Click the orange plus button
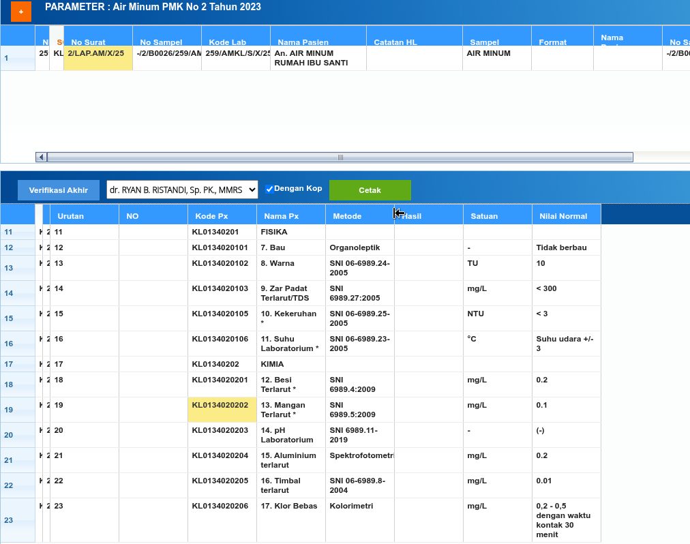 (21, 12)
